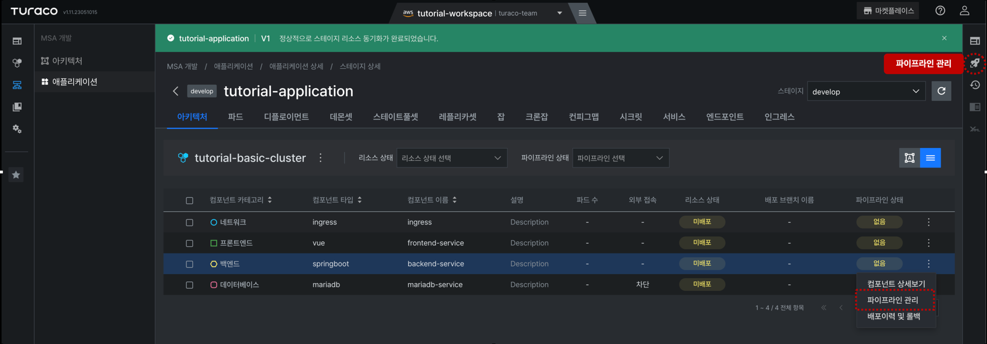Image resolution: width=987 pixels, height=344 pixels.
Task: Toggle the select-all header checkbox
Action: [x=189, y=200]
